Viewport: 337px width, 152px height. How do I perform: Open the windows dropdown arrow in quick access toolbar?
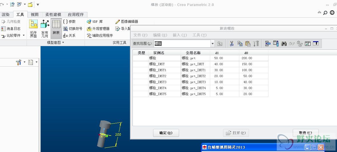(x=25, y=4)
